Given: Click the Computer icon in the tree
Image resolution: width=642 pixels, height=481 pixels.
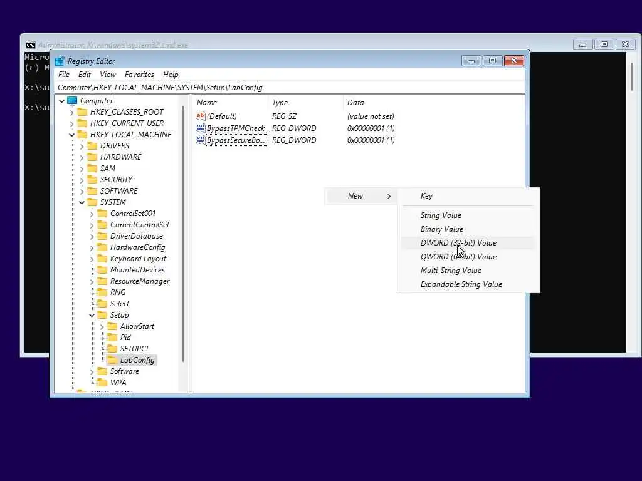Looking at the screenshot, I should click(73, 101).
